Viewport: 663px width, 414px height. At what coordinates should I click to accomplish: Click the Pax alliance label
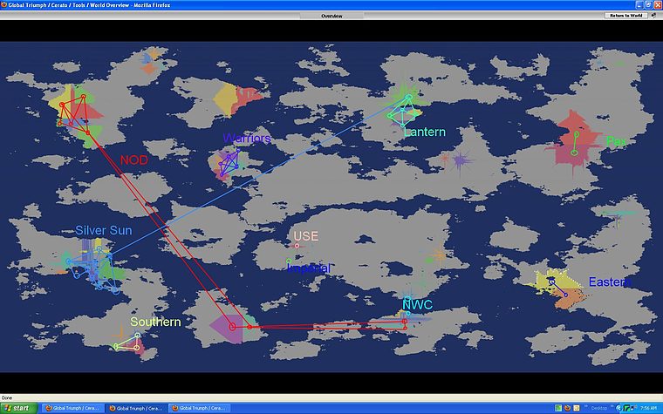617,141
